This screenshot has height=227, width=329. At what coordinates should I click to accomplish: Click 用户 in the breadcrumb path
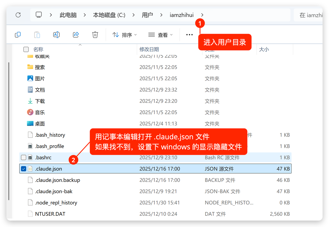(x=147, y=15)
